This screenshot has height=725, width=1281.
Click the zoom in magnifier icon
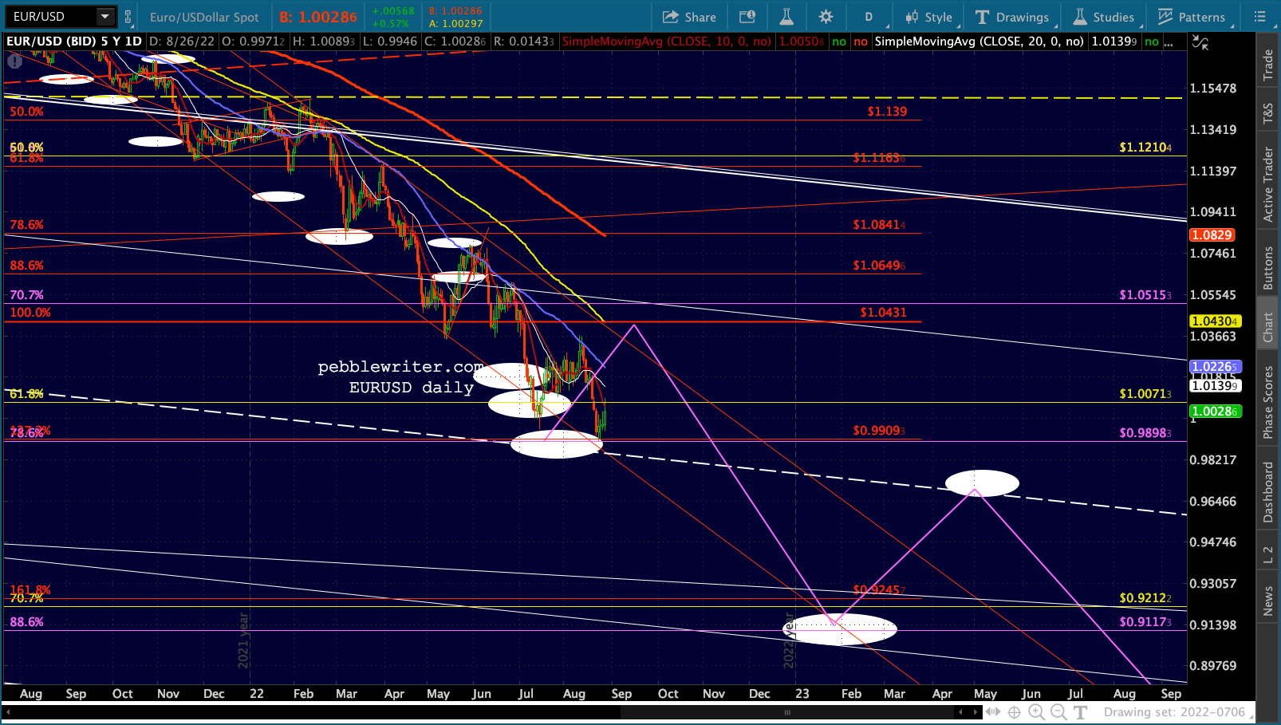pyautogui.click(x=1036, y=712)
